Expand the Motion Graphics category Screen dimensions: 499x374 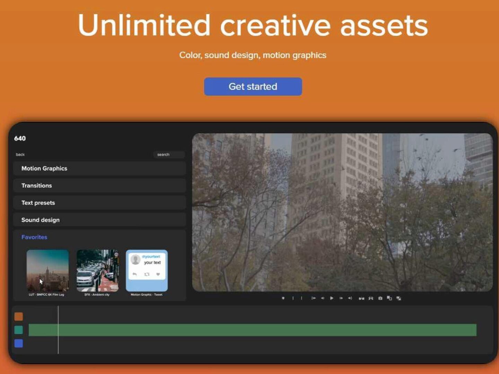pos(99,168)
